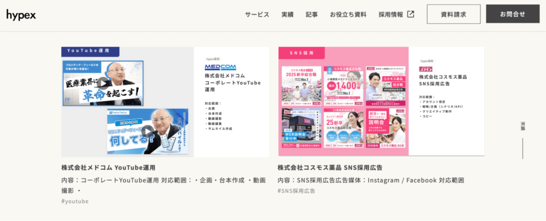Open the 実績 menu item
The image size is (546, 221).
(287, 14)
